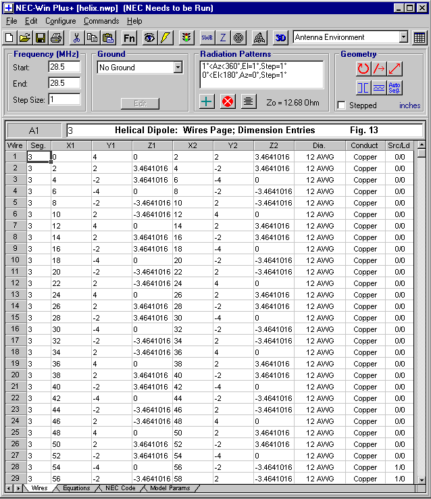Click the traffic light run icon
The height and width of the screenshot is (499, 431).
tap(185, 38)
